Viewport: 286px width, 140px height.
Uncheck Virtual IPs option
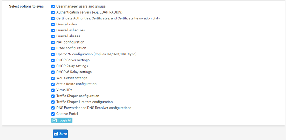pos(53,90)
